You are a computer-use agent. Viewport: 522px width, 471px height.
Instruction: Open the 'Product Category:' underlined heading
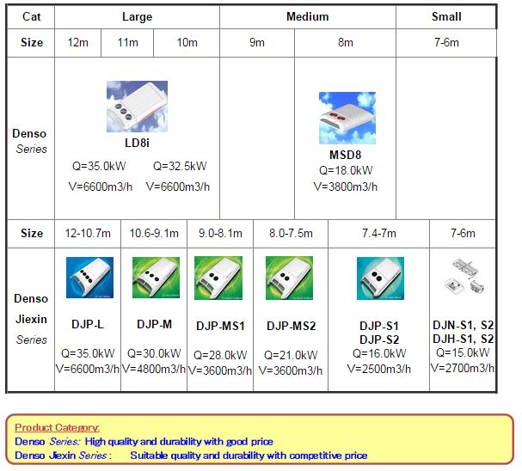coord(57,428)
